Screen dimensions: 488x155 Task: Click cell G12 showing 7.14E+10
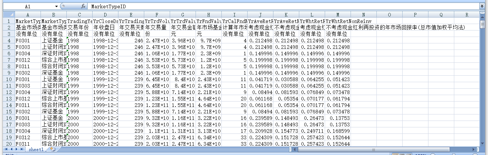(x=183, y=92)
